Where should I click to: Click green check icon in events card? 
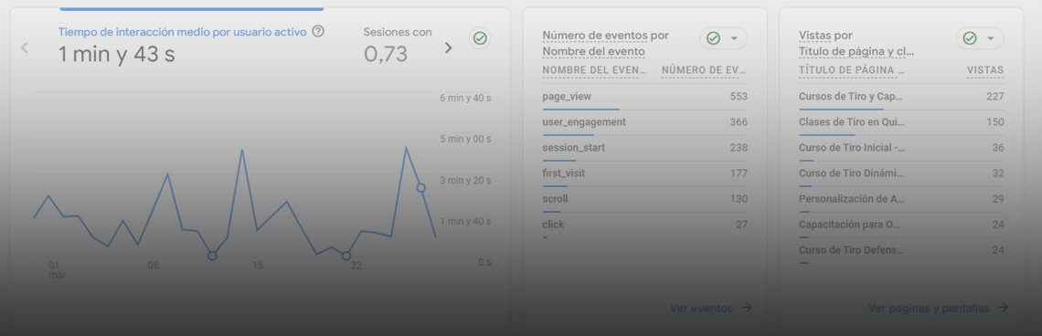pyautogui.click(x=713, y=38)
